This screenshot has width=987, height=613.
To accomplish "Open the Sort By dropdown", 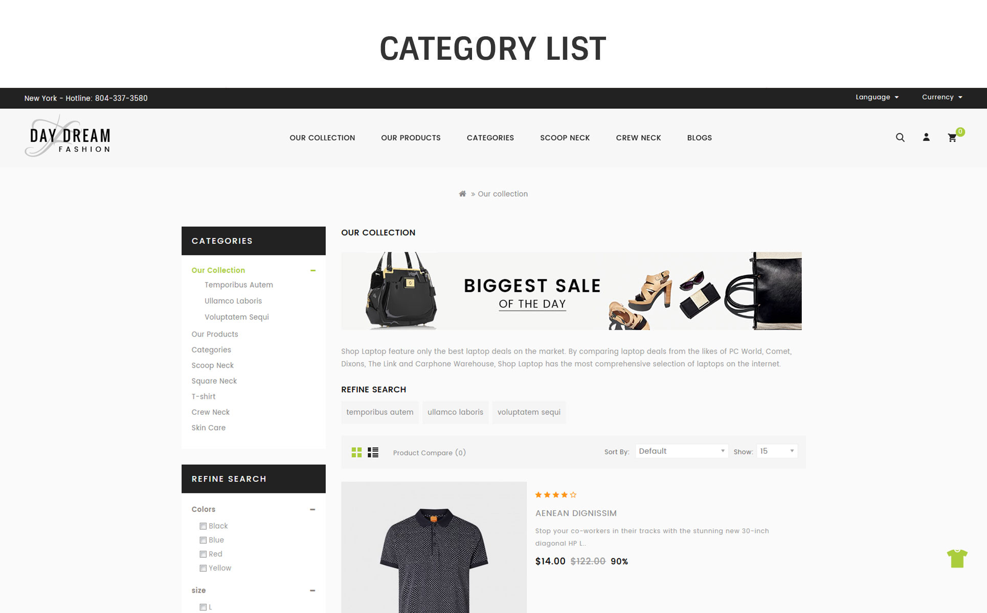I will point(682,451).
